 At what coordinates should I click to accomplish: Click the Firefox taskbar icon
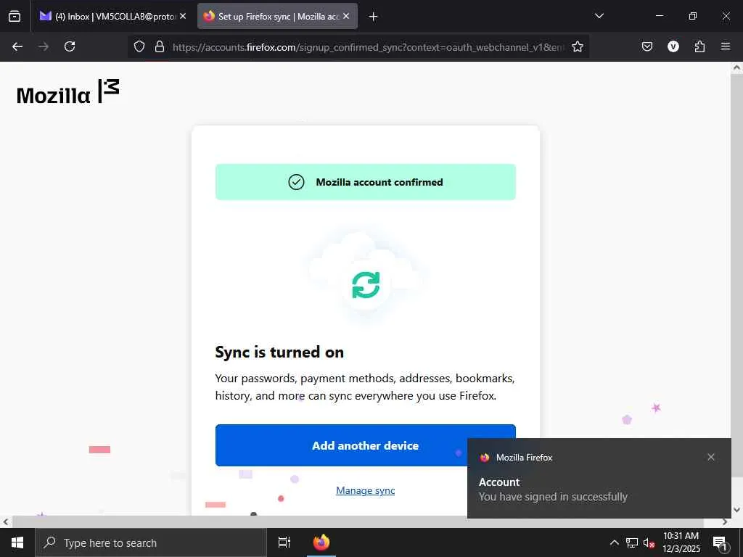321,542
